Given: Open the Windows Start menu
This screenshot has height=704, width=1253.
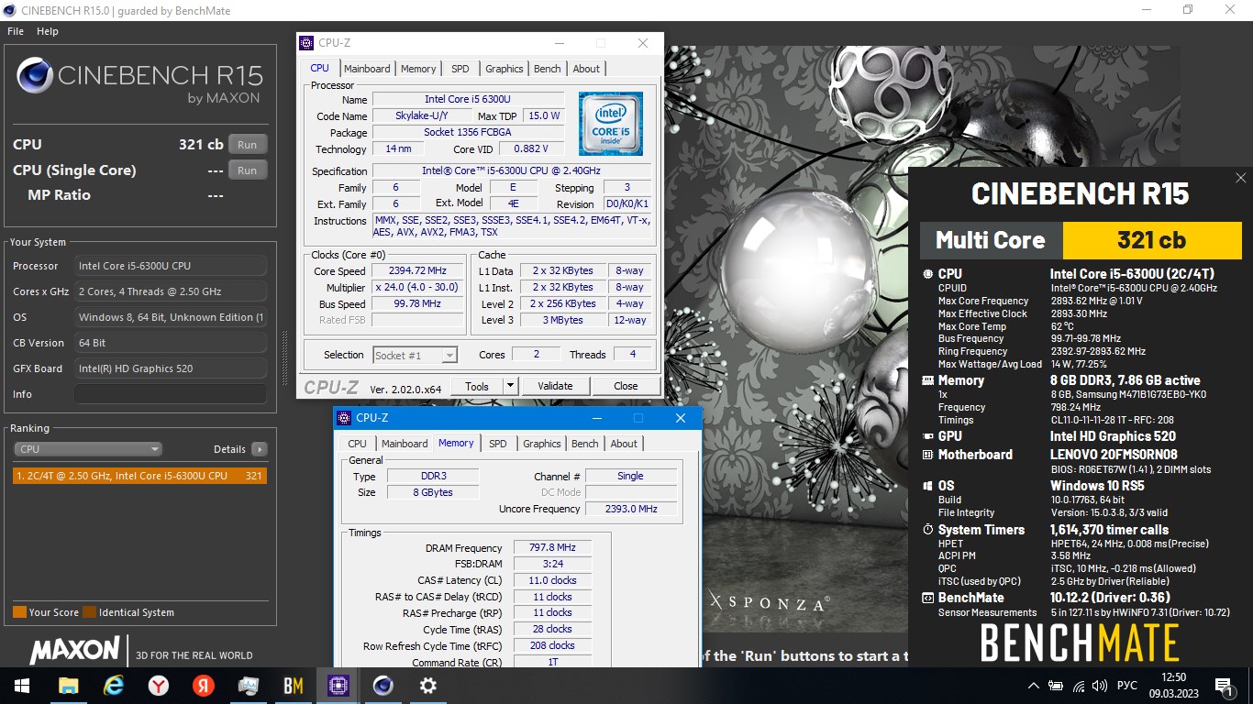Looking at the screenshot, I should [x=21, y=686].
